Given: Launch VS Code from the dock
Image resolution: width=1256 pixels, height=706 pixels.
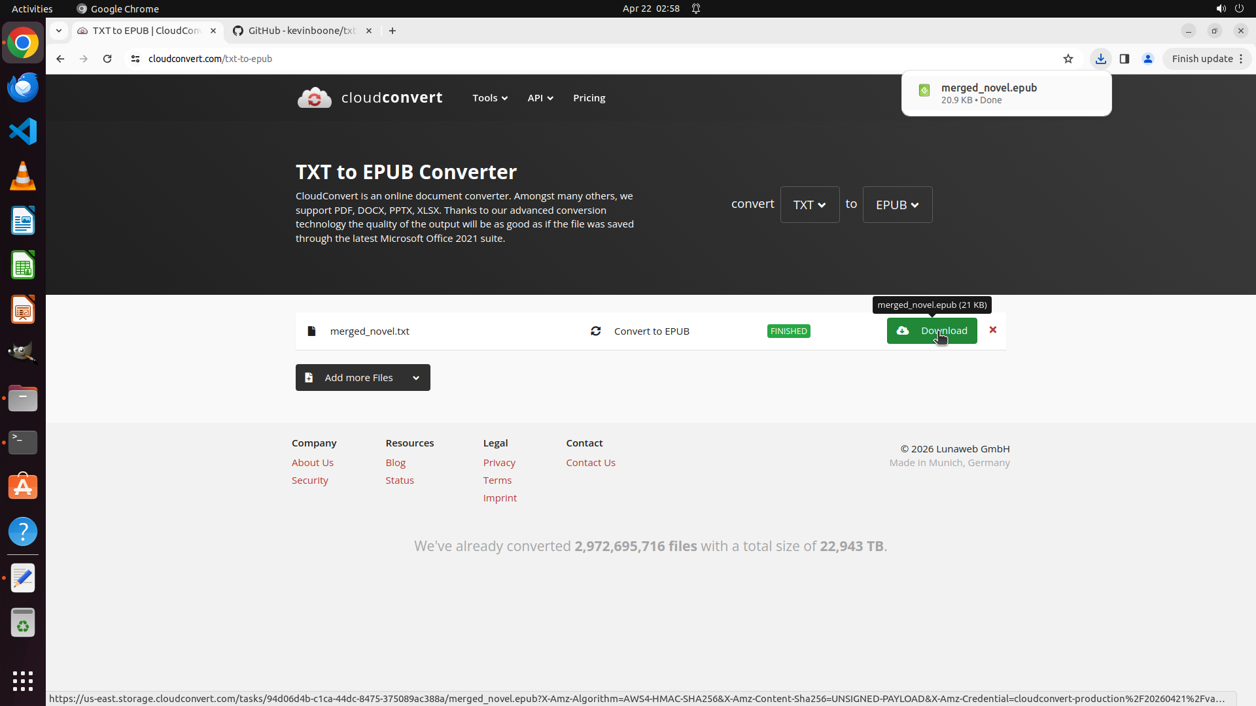Looking at the screenshot, I should [23, 131].
